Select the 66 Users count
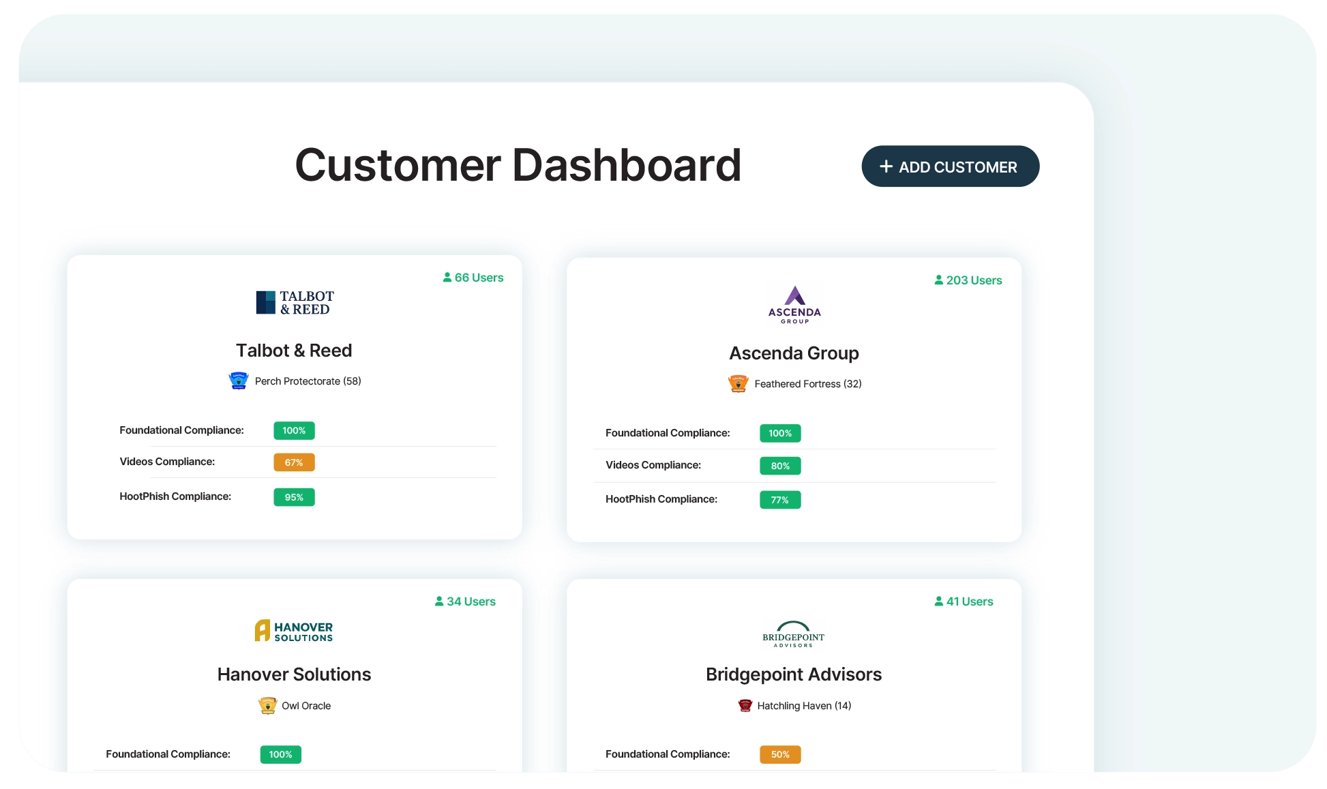The height and width of the screenshot is (789, 1327). click(x=479, y=278)
